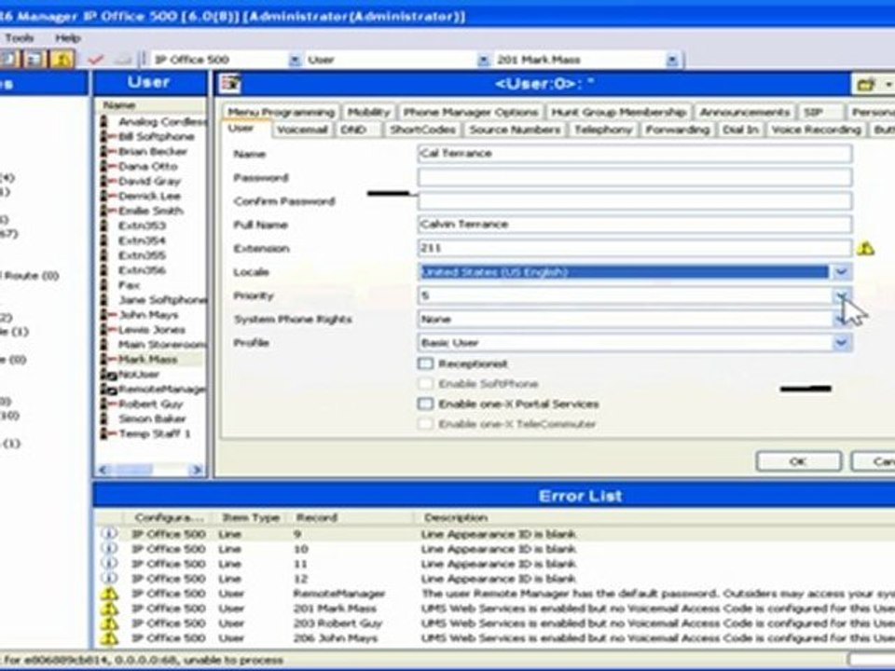This screenshot has width=895, height=671.
Task: Open the Help menu
Action: tap(68, 38)
